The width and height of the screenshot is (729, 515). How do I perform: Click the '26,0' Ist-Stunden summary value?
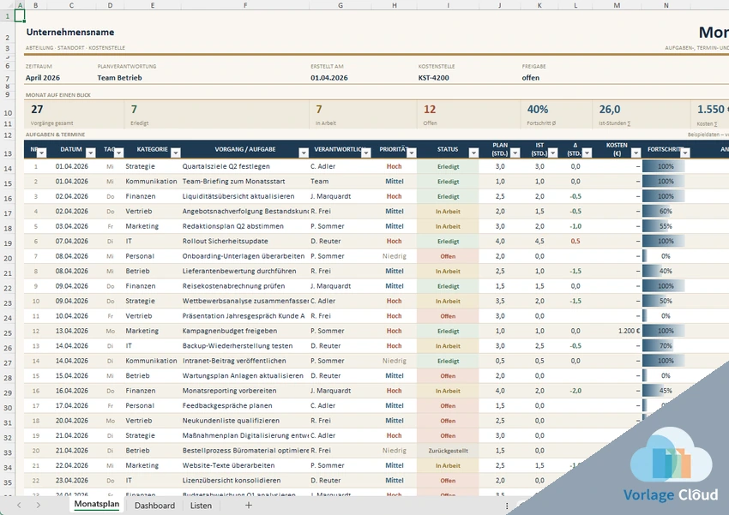point(610,109)
